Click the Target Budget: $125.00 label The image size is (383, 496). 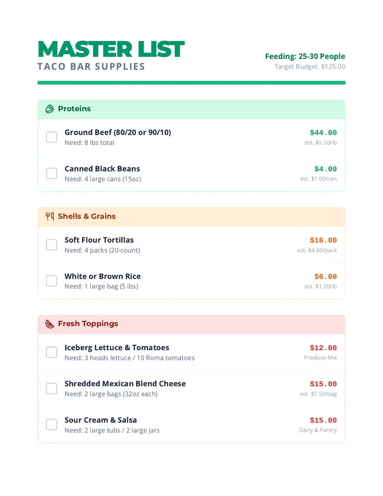tap(310, 67)
